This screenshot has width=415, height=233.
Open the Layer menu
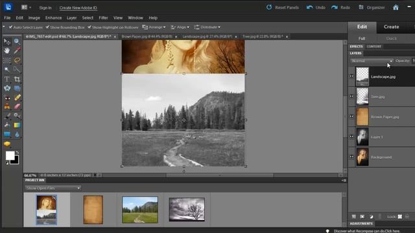tap(71, 18)
